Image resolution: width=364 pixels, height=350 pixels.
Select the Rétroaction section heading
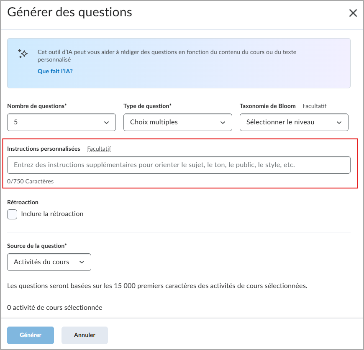point(22,202)
